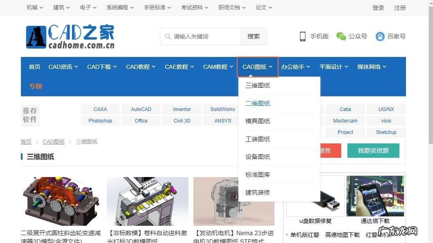This screenshot has height=243, width=433.
Task: Click the 百家号 account icon
Action: (380, 36)
